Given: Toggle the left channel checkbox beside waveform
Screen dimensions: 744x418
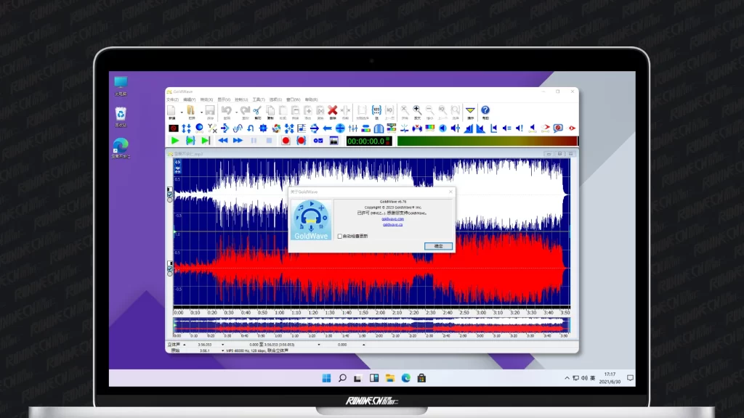Looking at the screenshot, I should click(170, 194).
